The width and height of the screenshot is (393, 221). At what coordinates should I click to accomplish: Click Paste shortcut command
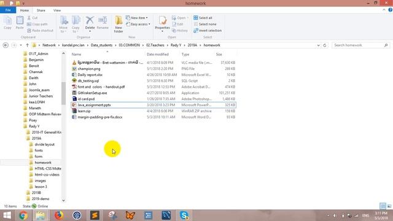[41, 30]
